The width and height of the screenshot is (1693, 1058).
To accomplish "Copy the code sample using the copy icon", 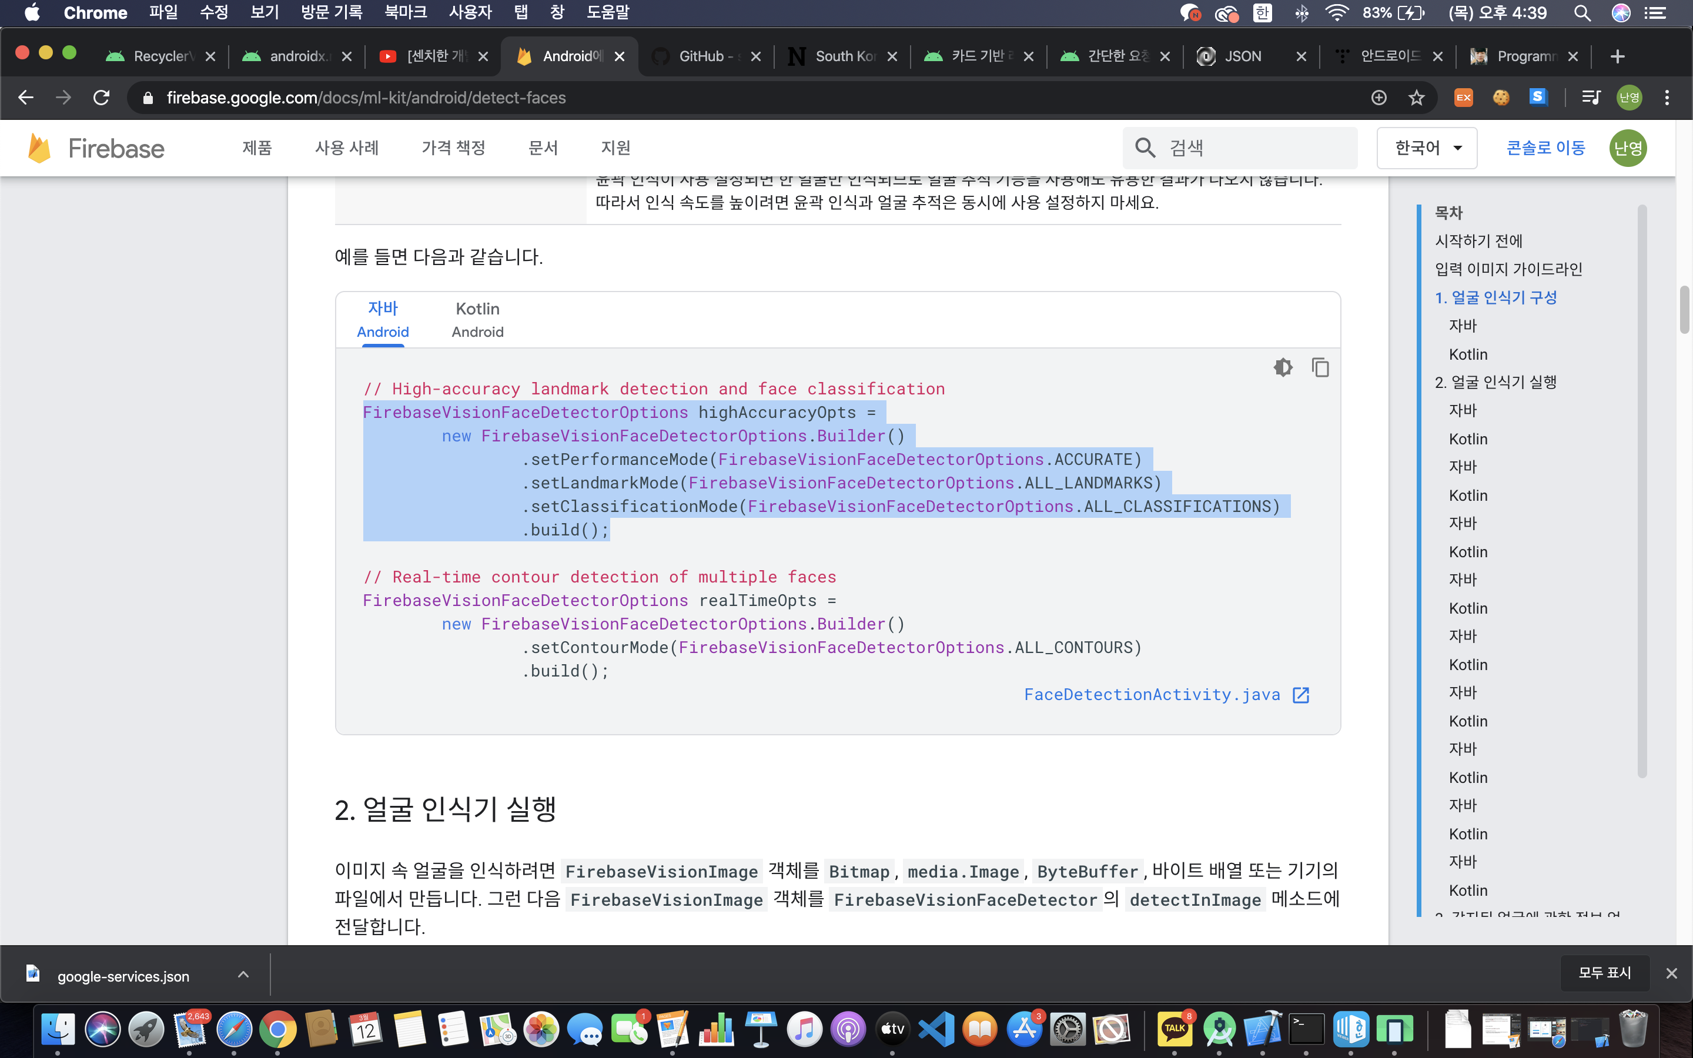I will (x=1320, y=367).
